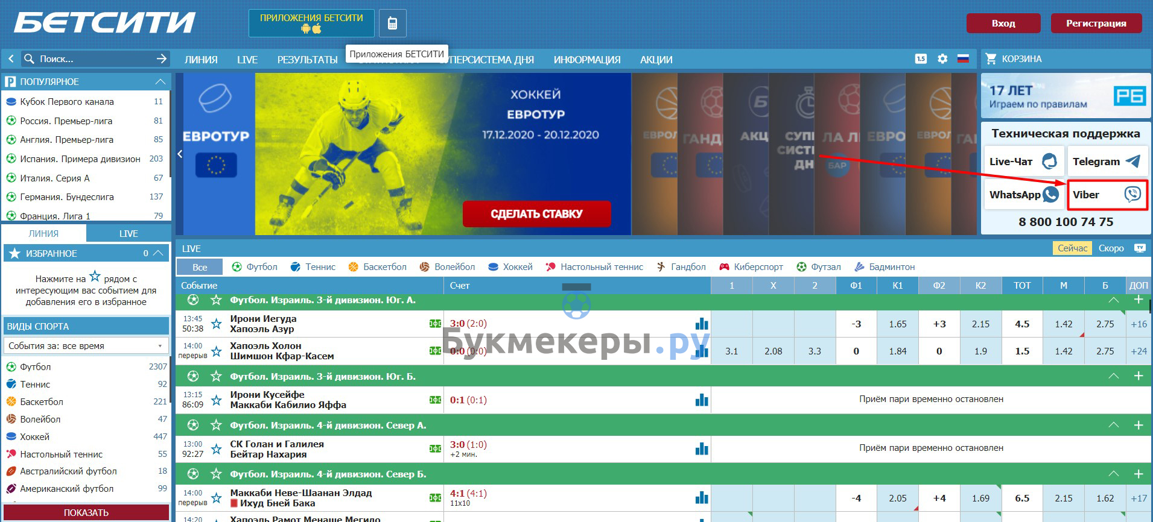Image resolution: width=1153 pixels, height=522 pixels.
Task: Open Viber support chat
Action: point(1107,195)
